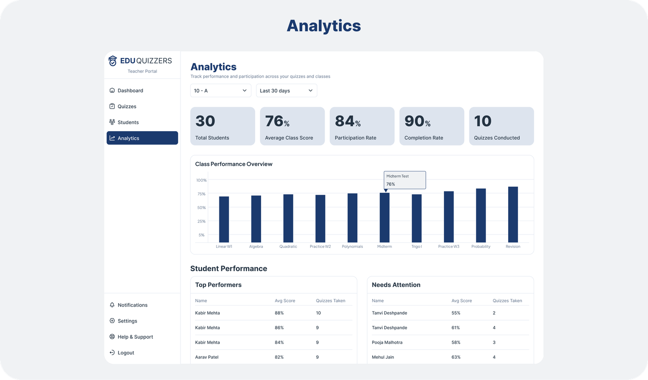
Task: Open the class selector showing 10 - A
Action: tap(221, 90)
